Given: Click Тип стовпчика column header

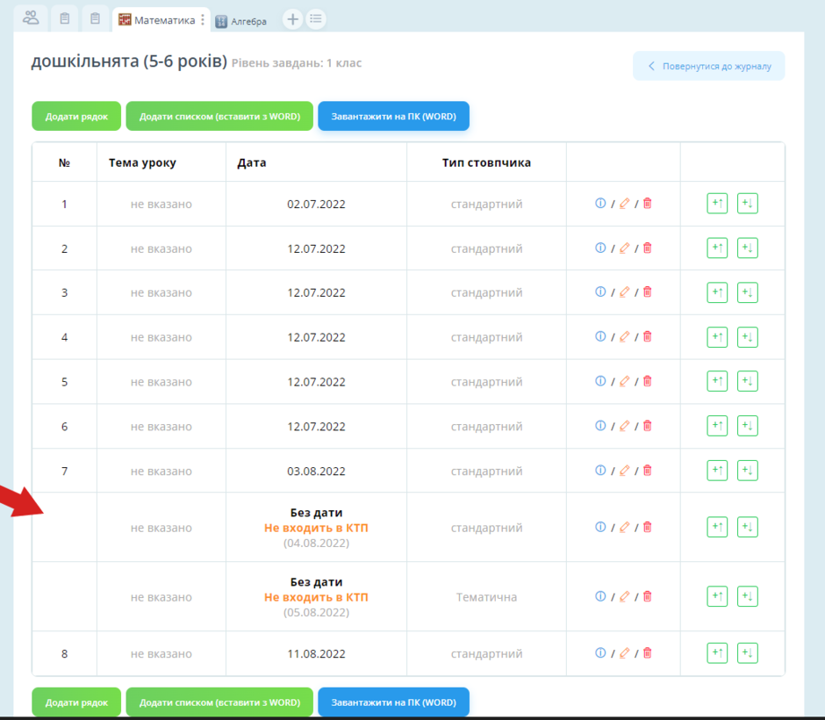Looking at the screenshot, I should pos(486,162).
